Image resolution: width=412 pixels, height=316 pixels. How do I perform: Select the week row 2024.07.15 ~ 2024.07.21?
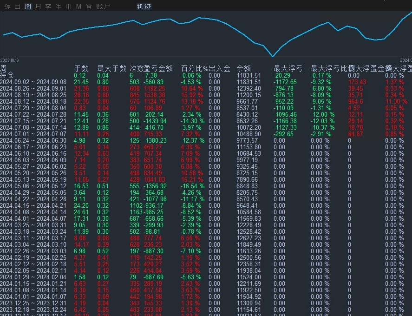pos(206,121)
